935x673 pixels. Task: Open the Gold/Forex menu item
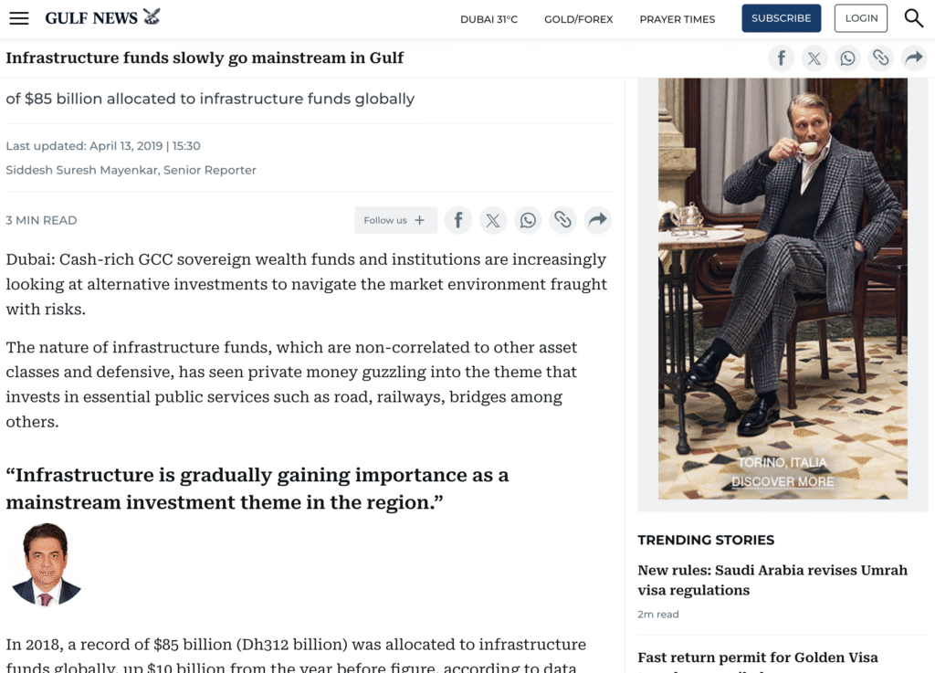pyautogui.click(x=578, y=19)
